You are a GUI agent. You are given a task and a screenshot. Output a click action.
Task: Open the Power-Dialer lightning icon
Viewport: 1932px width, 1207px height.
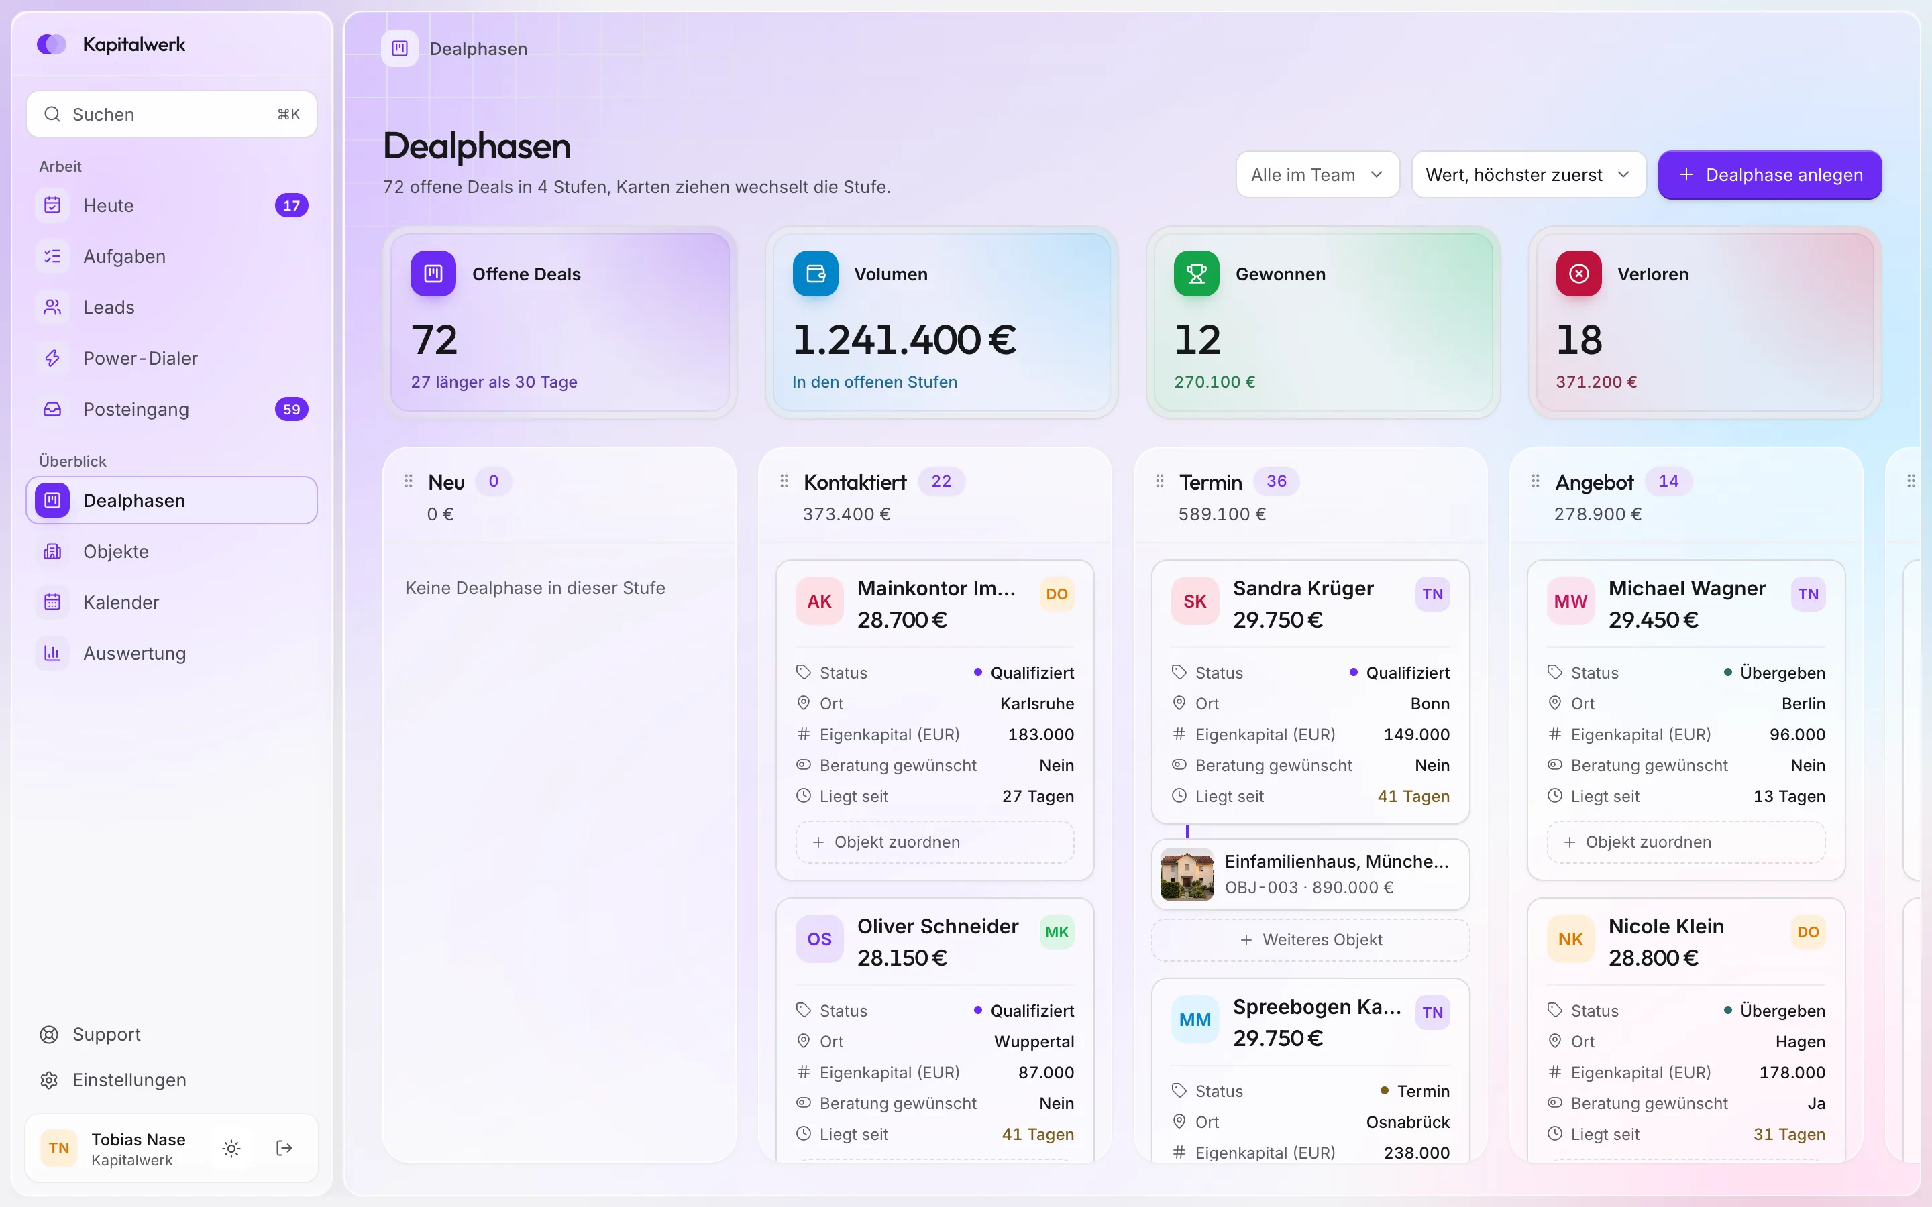[53, 359]
